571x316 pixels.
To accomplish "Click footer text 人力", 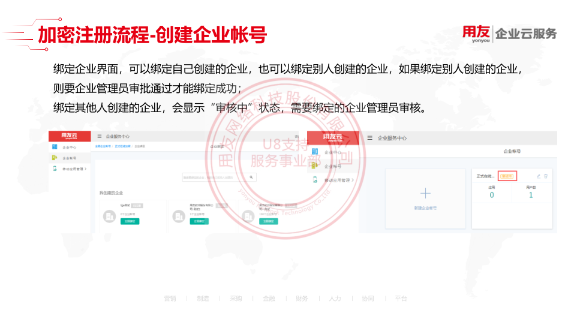I will (335, 299).
